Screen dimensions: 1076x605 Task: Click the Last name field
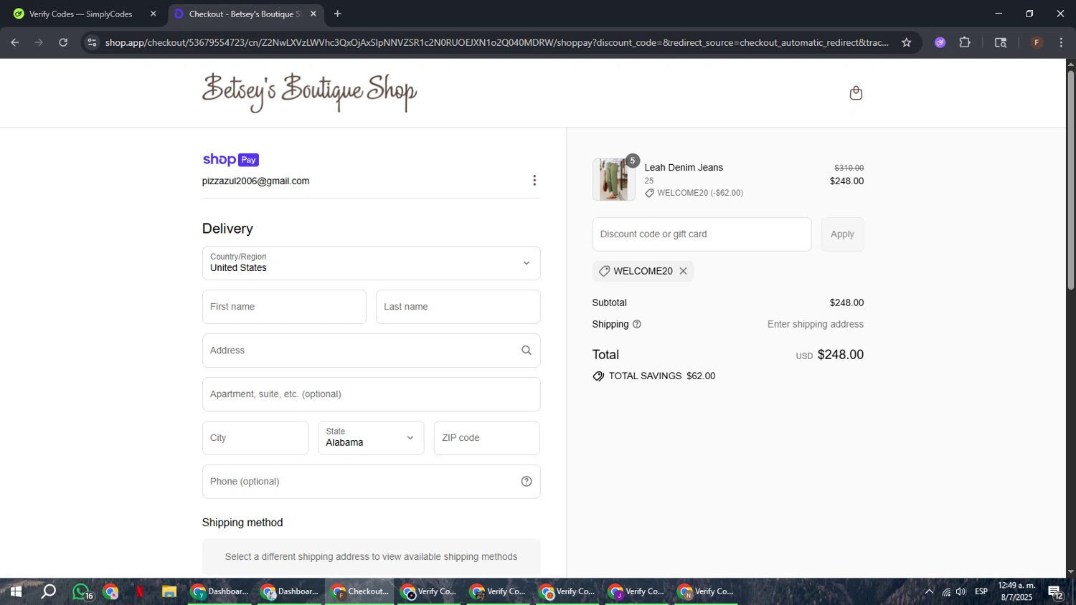click(458, 307)
